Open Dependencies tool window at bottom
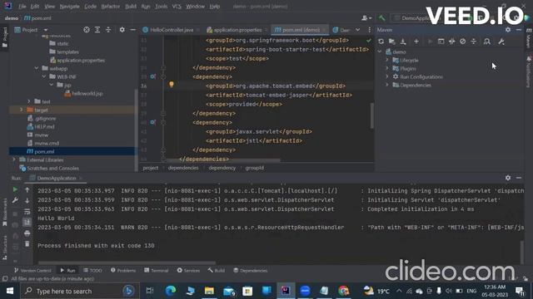The width and height of the screenshot is (533, 299). (251, 270)
